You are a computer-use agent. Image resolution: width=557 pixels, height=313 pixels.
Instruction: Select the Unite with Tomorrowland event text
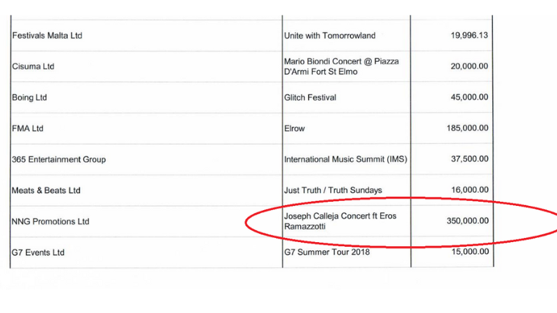point(329,35)
